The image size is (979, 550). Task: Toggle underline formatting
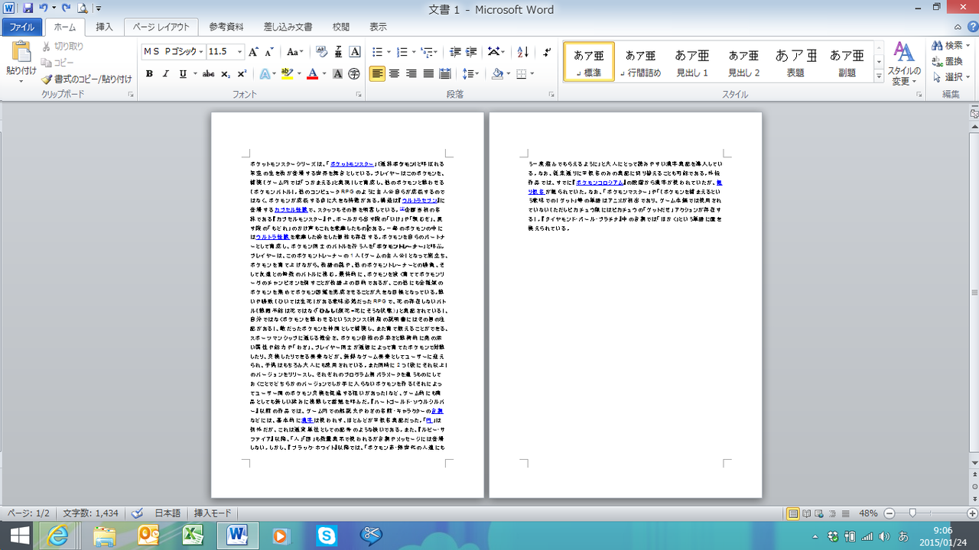coord(183,74)
